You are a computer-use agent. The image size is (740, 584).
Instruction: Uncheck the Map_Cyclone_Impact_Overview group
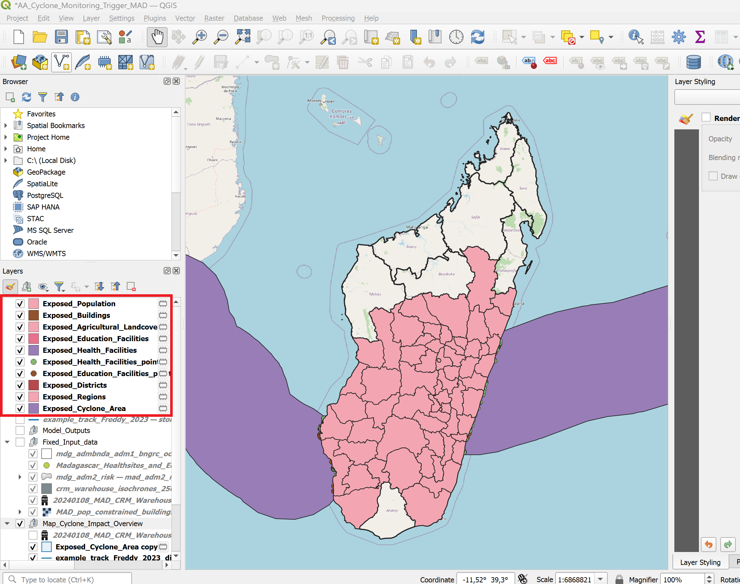click(20, 524)
